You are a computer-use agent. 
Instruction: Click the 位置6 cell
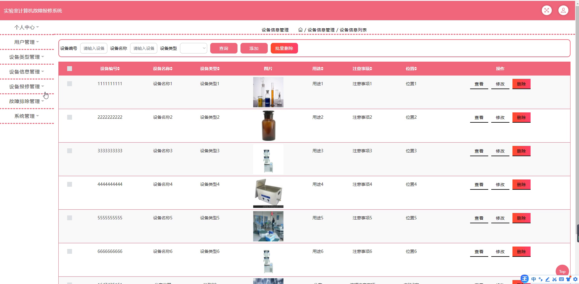point(411,251)
